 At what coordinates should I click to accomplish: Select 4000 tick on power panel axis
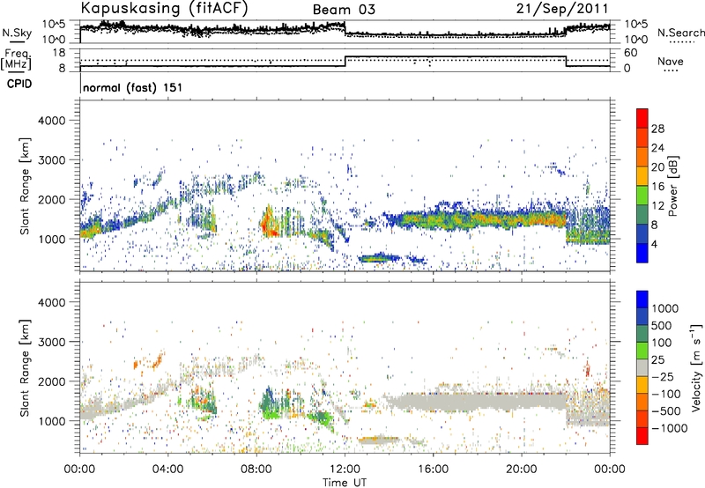[x=51, y=121]
